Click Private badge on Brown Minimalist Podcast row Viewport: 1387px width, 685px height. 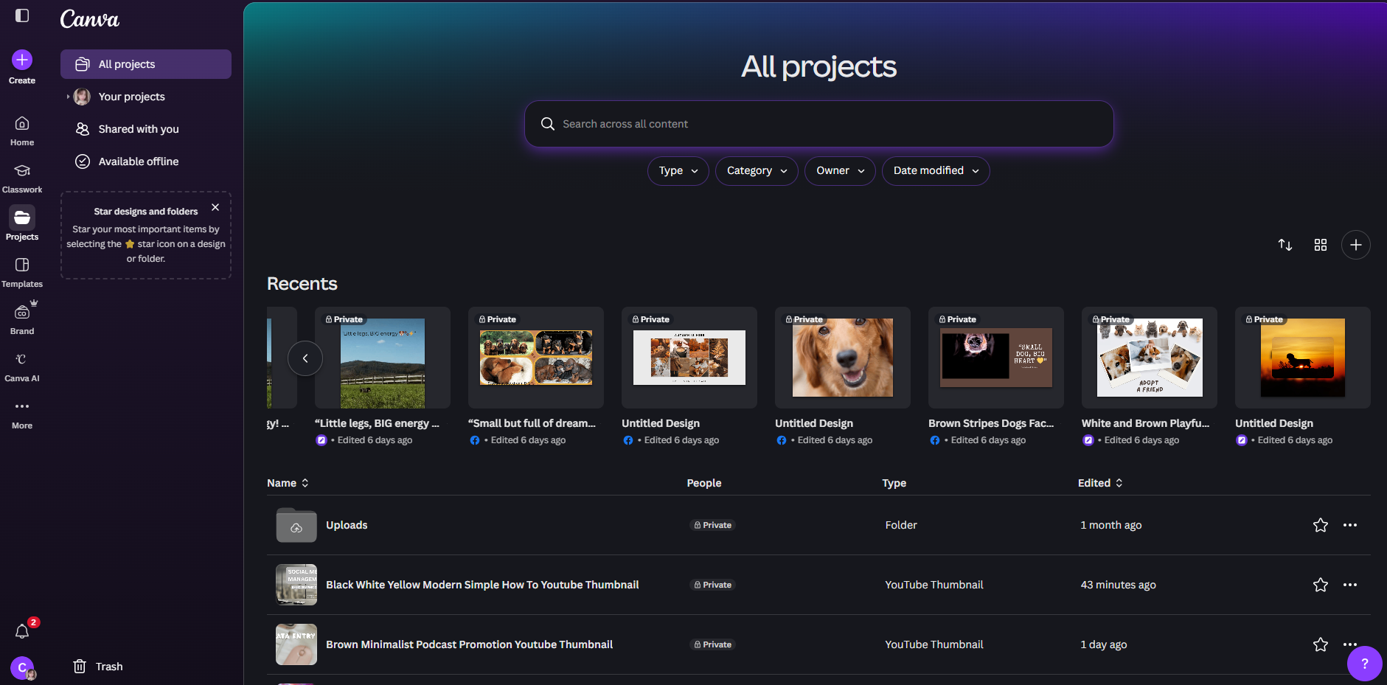coord(713,644)
